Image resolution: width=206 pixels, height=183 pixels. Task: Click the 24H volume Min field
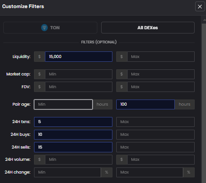coord(78,159)
